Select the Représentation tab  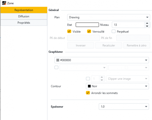pos(24,10)
